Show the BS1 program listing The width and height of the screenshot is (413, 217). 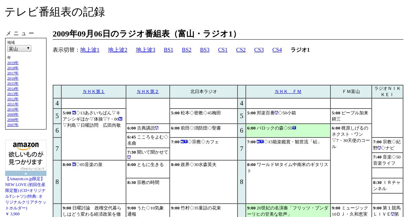[169, 50]
